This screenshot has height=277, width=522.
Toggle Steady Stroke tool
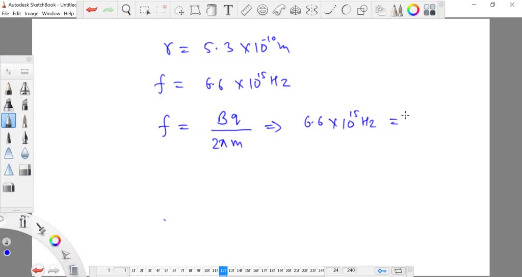click(x=330, y=10)
